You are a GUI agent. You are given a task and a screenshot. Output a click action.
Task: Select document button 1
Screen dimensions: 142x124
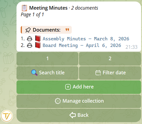47,59
